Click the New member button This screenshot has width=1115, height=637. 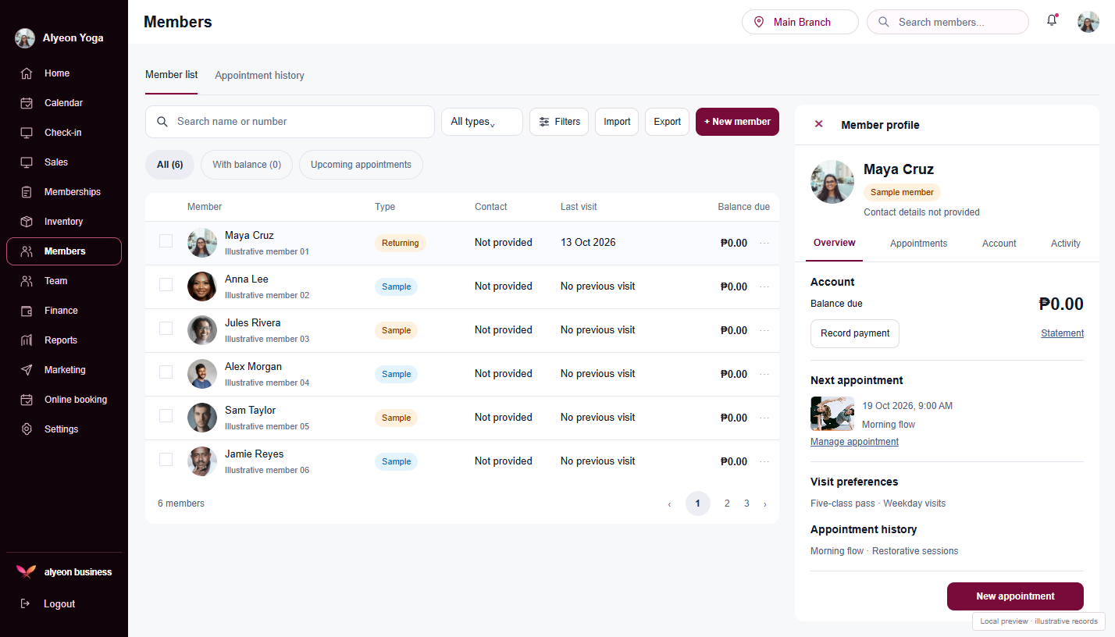point(737,122)
